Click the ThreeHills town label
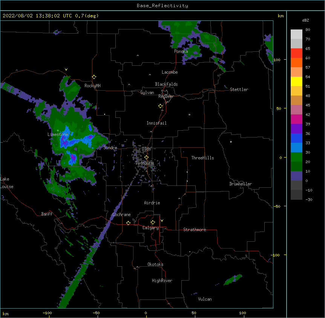The height and width of the screenshot is (318, 325). tap(202, 158)
